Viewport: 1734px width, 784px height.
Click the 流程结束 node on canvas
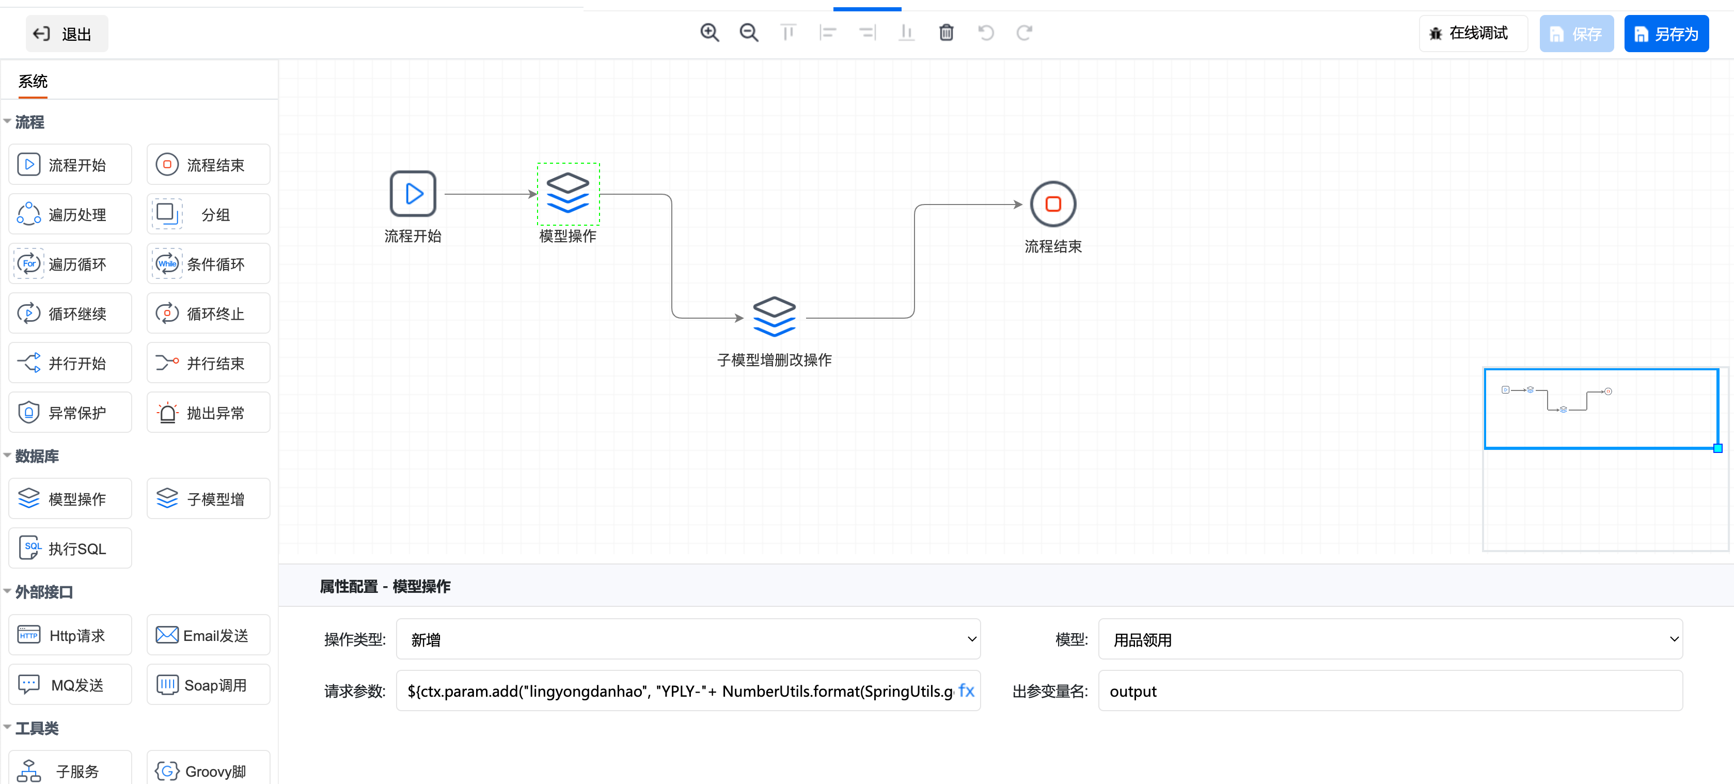(1053, 204)
